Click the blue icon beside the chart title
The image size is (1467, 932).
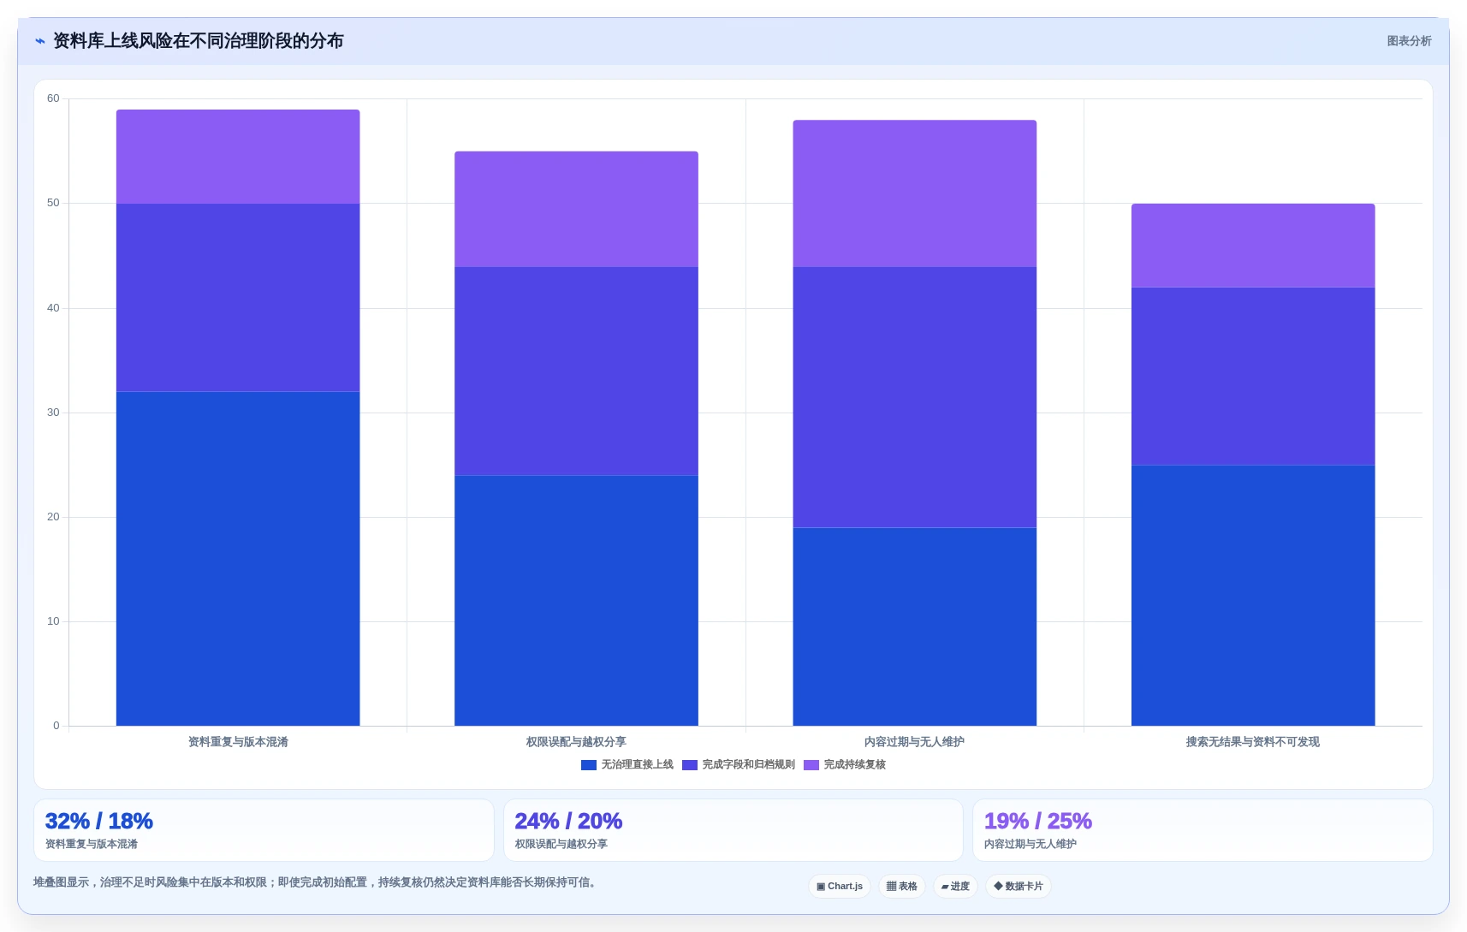40,41
